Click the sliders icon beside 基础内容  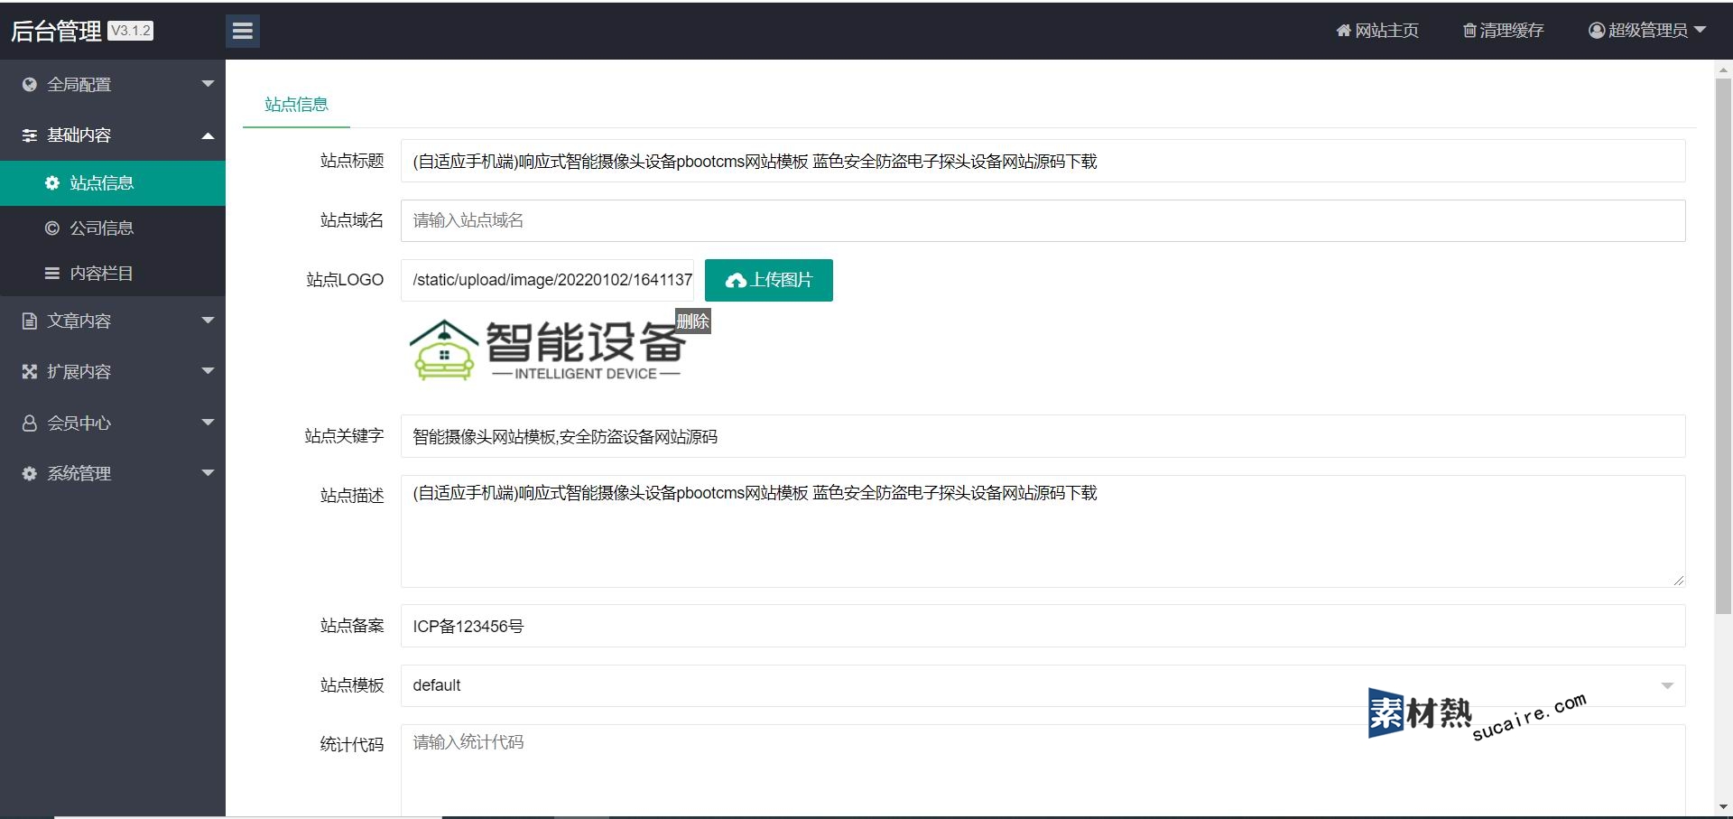pyautogui.click(x=30, y=135)
